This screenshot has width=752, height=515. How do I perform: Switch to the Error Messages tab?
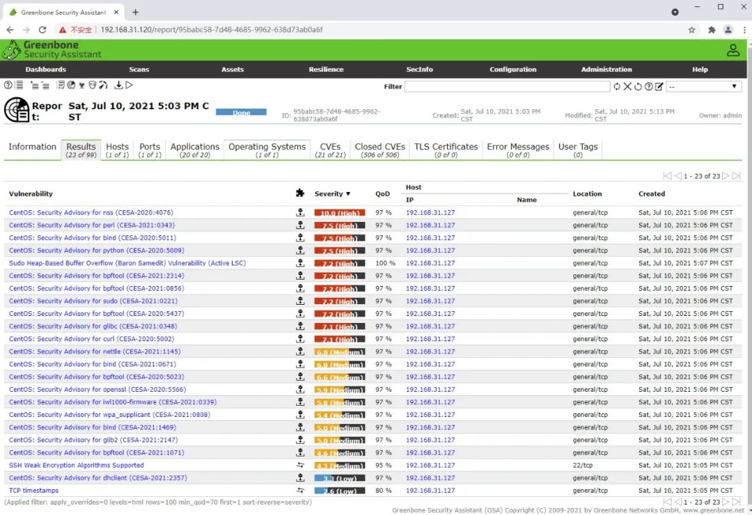tap(518, 150)
